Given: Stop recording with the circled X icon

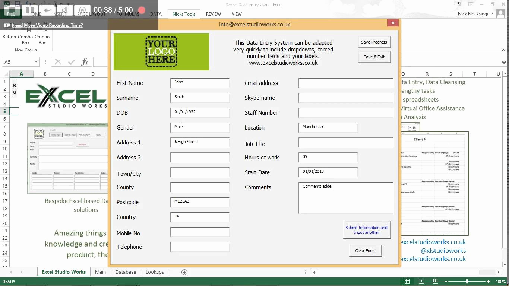Looking at the screenshot, I should [82, 10].
